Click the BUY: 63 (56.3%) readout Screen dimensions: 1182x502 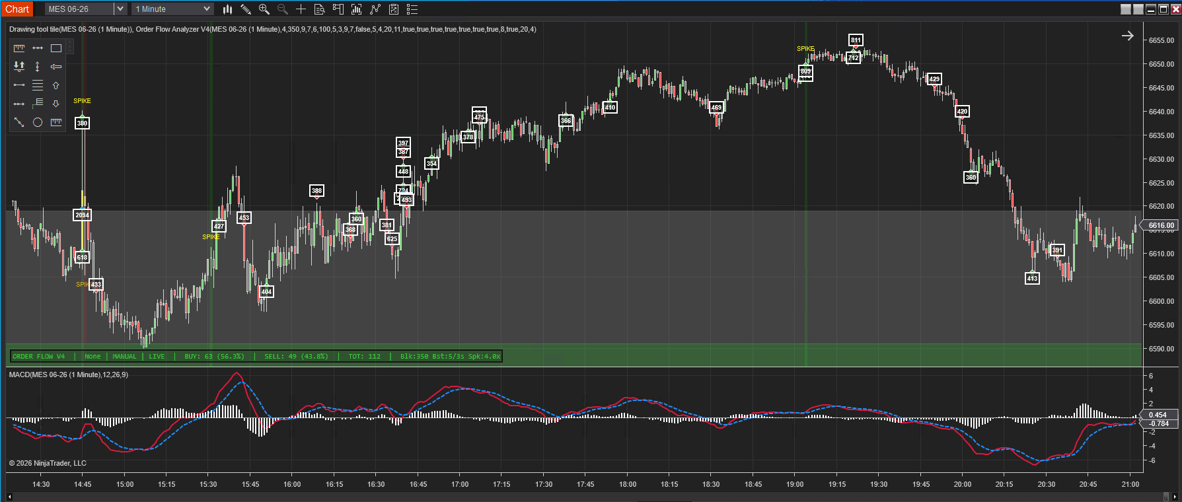pyautogui.click(x=214, y=357)
